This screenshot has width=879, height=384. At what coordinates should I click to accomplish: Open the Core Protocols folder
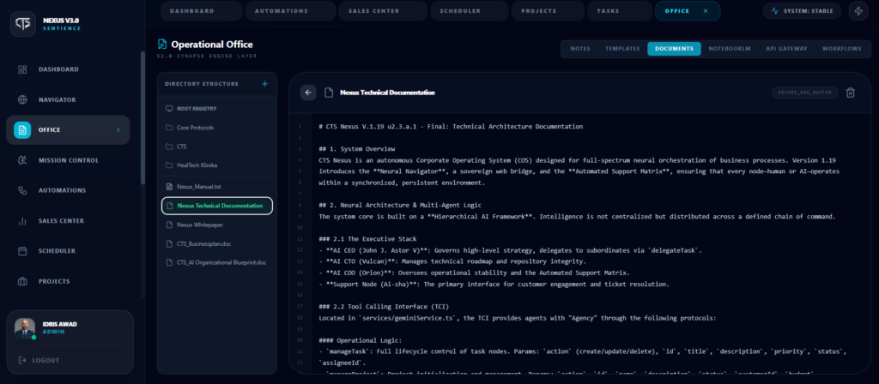point(195,128)
